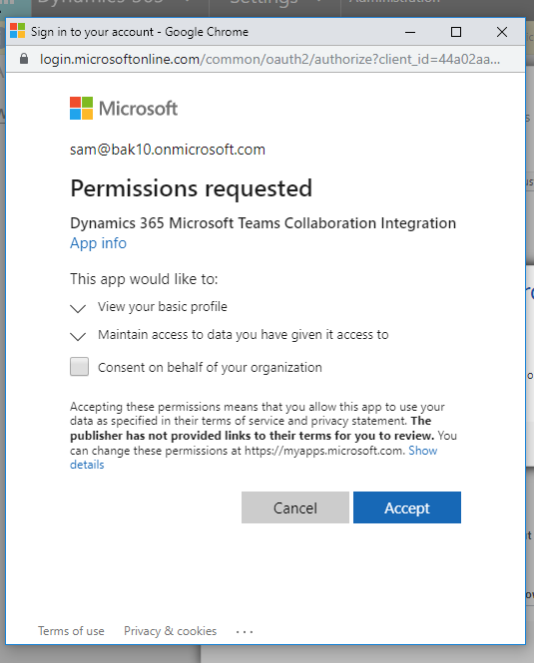The width and height of the screenshot is (534, 663).
Task: Close the sign-in Chrome window
Action: (x=502, y=32)
